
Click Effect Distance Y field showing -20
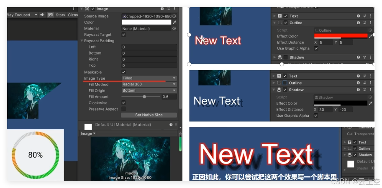click(x=346, y=110)
